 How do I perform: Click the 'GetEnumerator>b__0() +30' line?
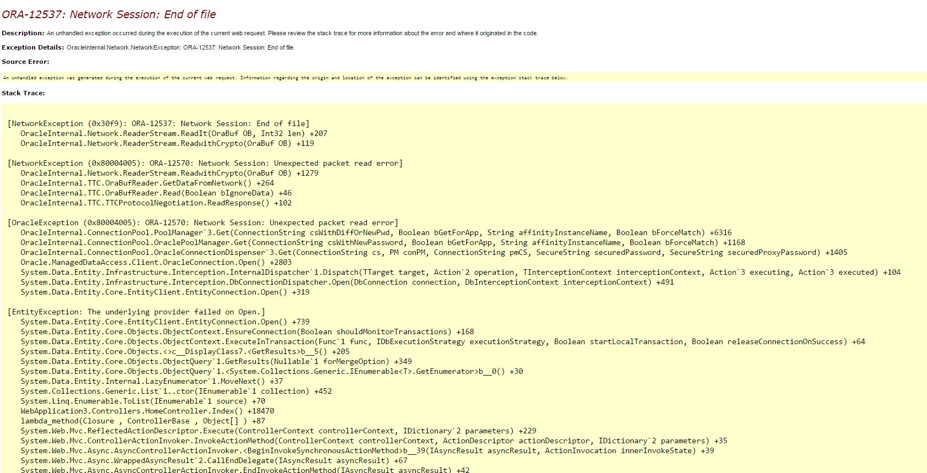coord(272,372)
